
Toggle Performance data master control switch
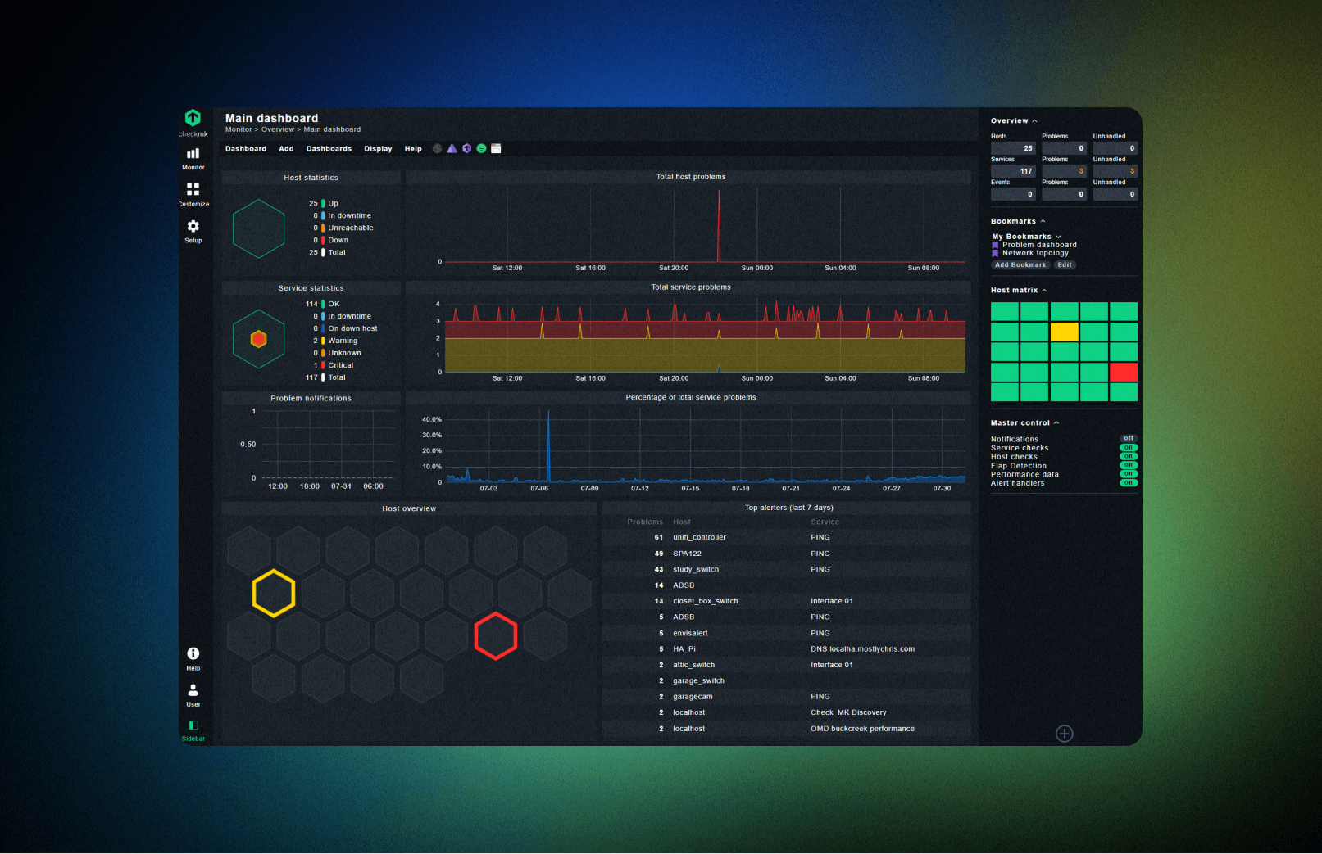click(1129, 474)
